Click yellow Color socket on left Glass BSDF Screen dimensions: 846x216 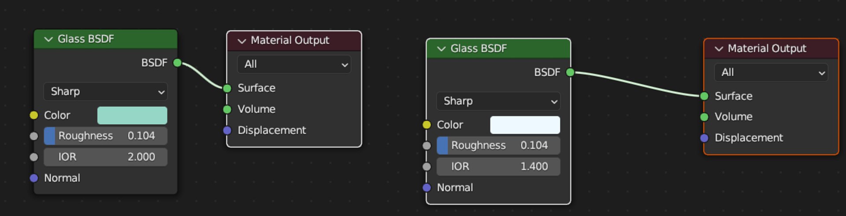[x=34, y=115]
